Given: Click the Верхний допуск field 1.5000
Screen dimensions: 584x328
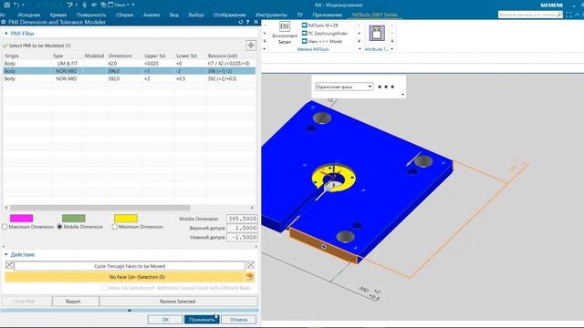Looking at the screenshot, I should coord(242,228).
